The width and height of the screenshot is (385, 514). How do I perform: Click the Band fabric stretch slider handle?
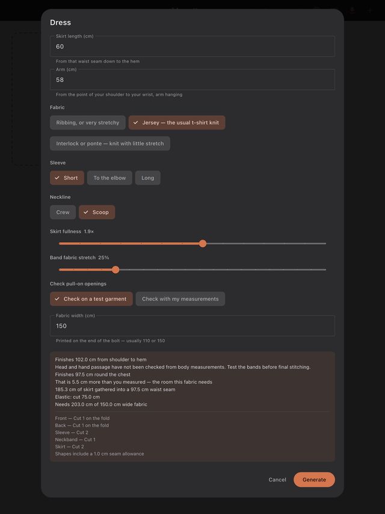pyautogui.click(x=115, y=270)
